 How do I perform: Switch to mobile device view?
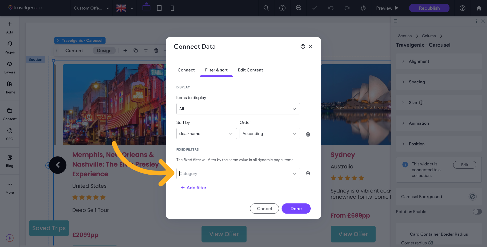pyautogui.click(x=172, y=8)
